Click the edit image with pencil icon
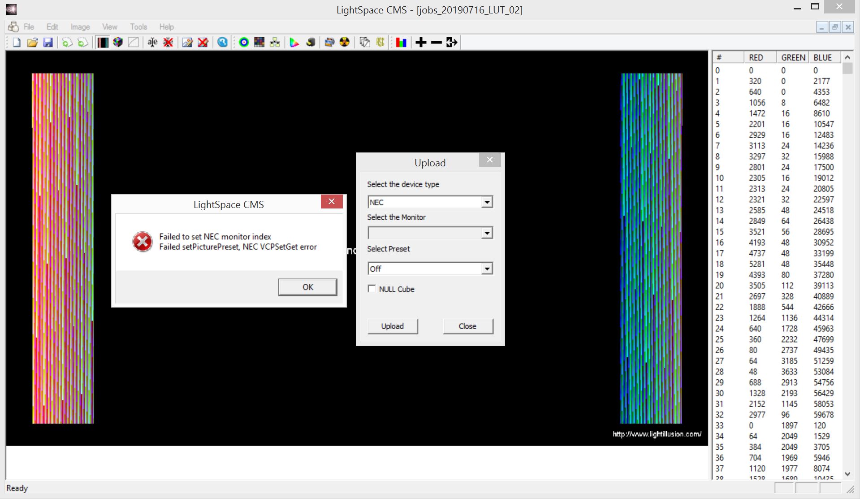The width and height of the screenshot is (860, 499). [x=187, y=43]
